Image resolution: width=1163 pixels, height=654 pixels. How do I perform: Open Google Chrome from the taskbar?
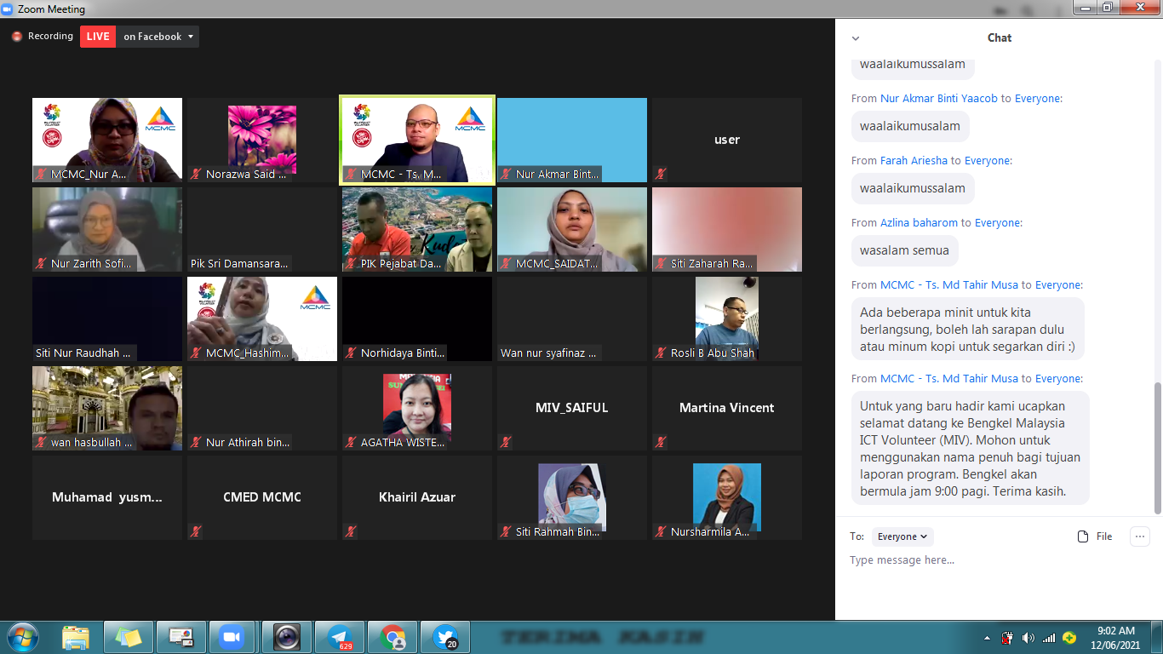[392, 637]
